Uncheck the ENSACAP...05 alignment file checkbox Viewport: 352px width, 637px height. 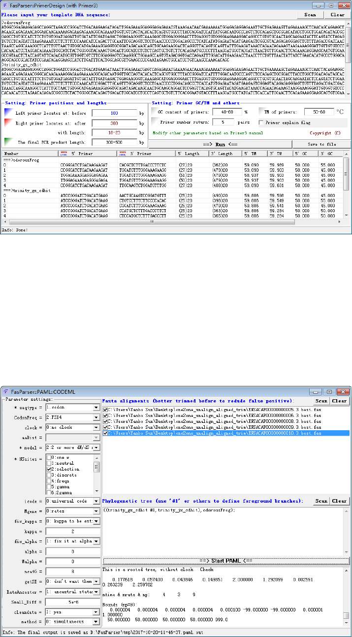click(x=106, y=409)
